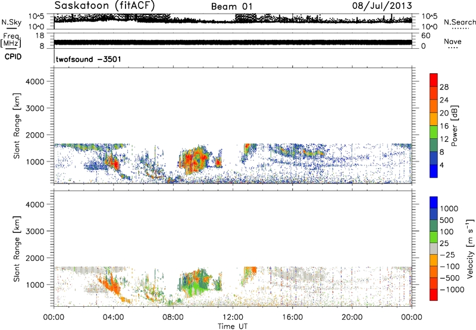Viewport: 476px width, 330px height.
Task: Click the "Nave" legend label
Action: point(453,41)
